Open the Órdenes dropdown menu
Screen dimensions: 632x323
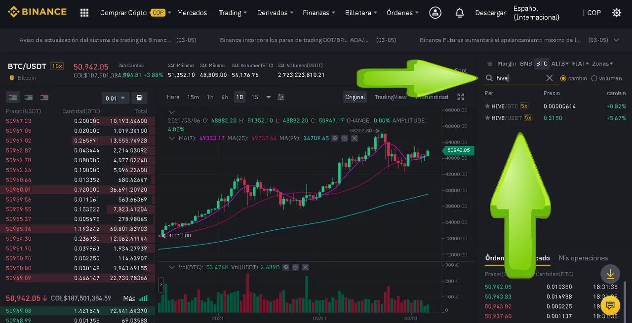coord(403,13)
